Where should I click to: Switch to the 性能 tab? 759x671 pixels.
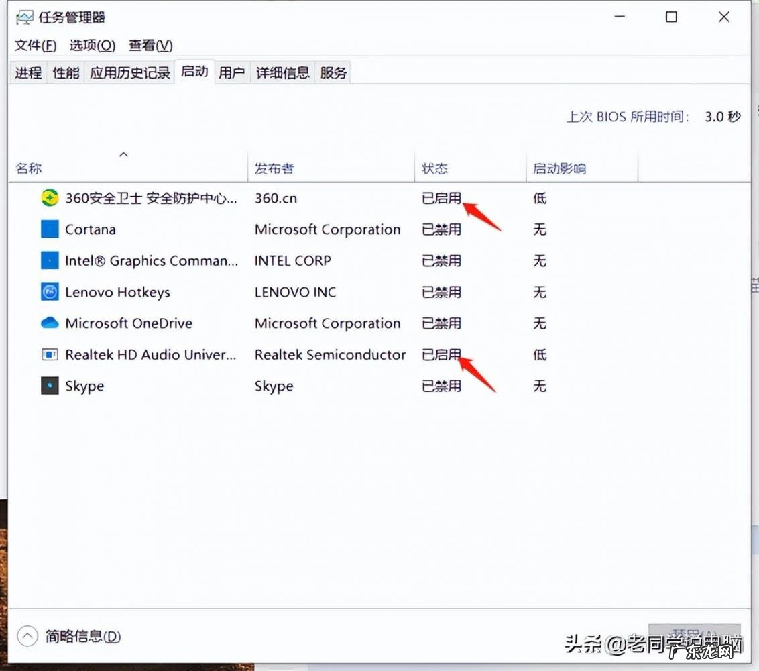[x=65, y=72]
